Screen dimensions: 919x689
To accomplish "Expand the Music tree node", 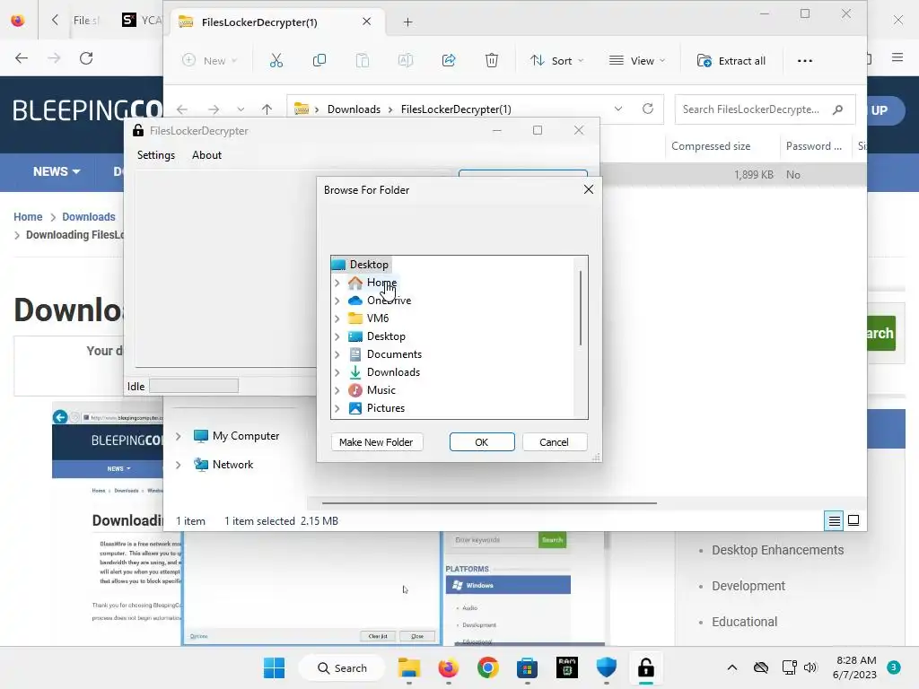I will (x=337, y=390).
